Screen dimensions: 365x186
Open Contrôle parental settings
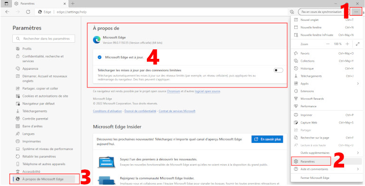tap(35, 119)
